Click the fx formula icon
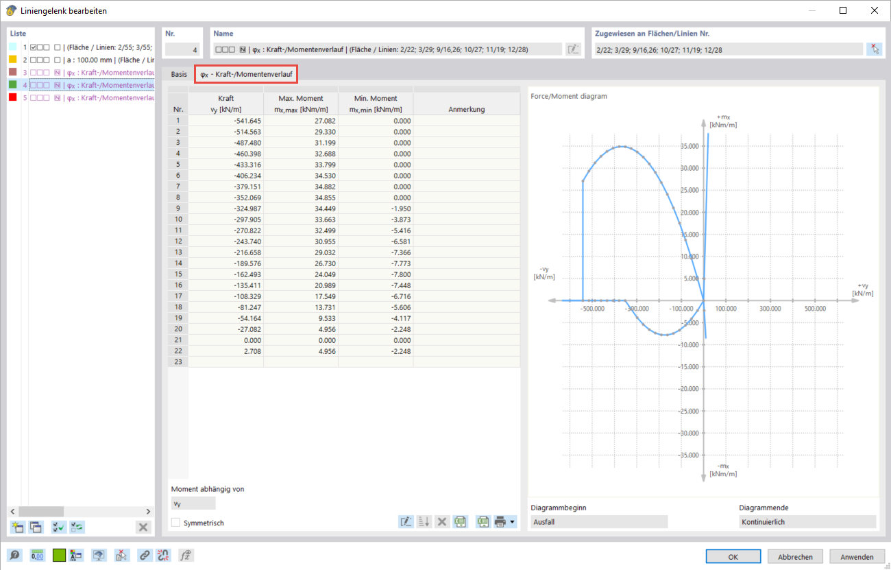The image size is (891, 570). coord(186,556)
